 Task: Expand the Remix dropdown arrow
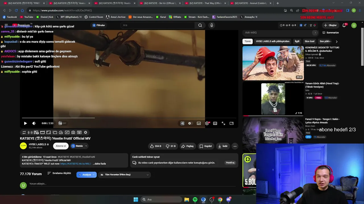86,146
